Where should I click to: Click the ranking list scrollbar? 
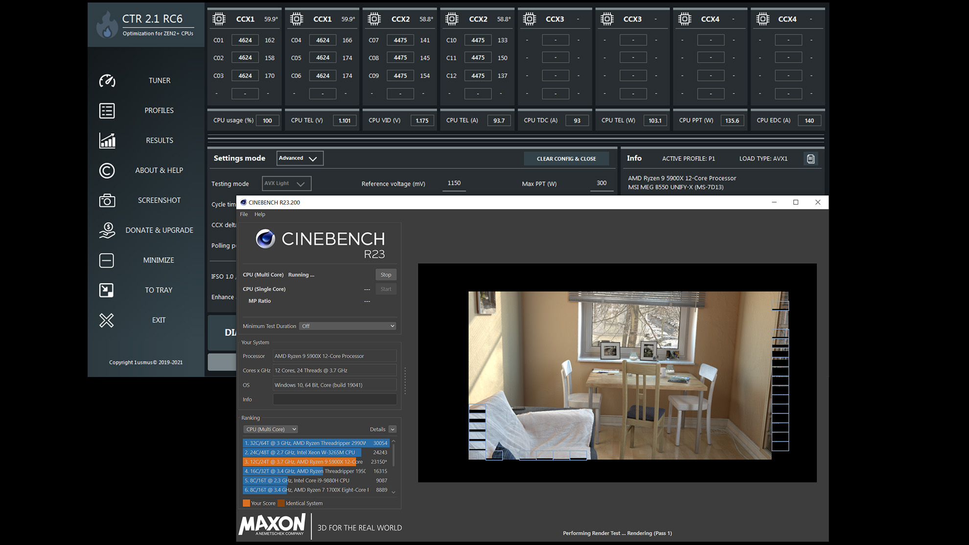(x=393, y=455)
